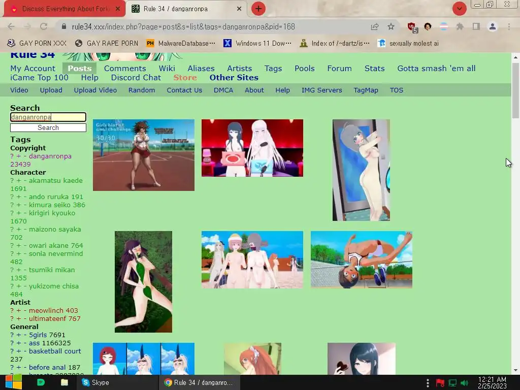520x390 pixels.
Task: Go to the Comments section
Action: (x=125, y=69)
